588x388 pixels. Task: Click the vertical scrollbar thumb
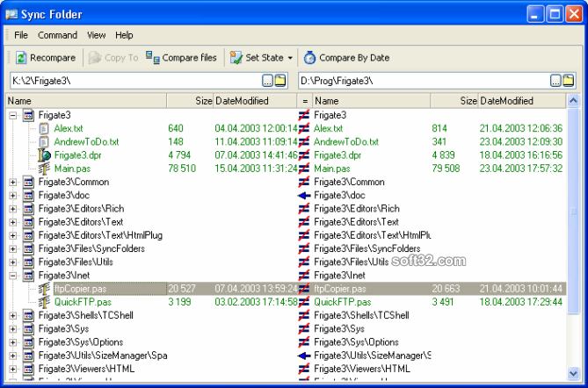pos(573,211)
